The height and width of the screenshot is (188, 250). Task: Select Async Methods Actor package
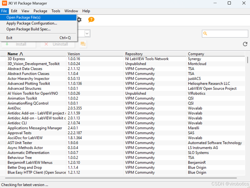point(123,148)
